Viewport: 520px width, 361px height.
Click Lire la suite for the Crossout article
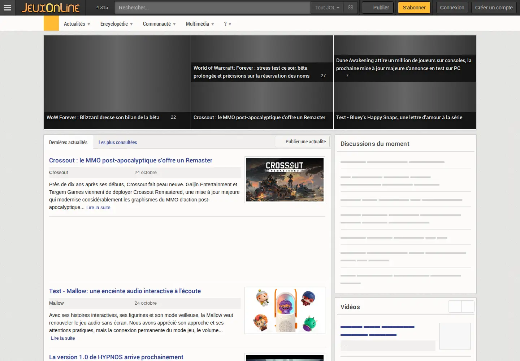point(98,208)
